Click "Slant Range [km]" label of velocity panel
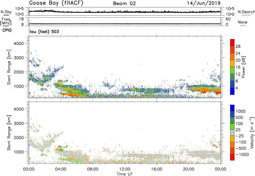This screenshot has height=176, width=255. [x=9, y=133]
